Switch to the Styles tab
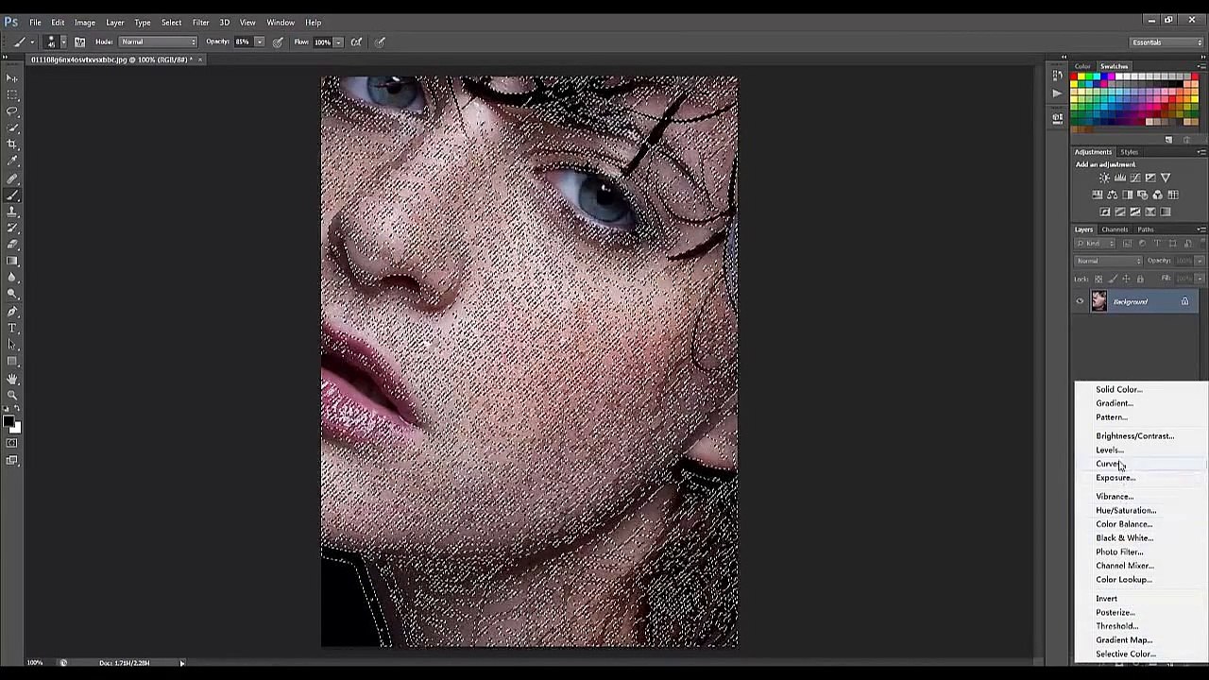The image size is (1209, 680). (1130, 152)
